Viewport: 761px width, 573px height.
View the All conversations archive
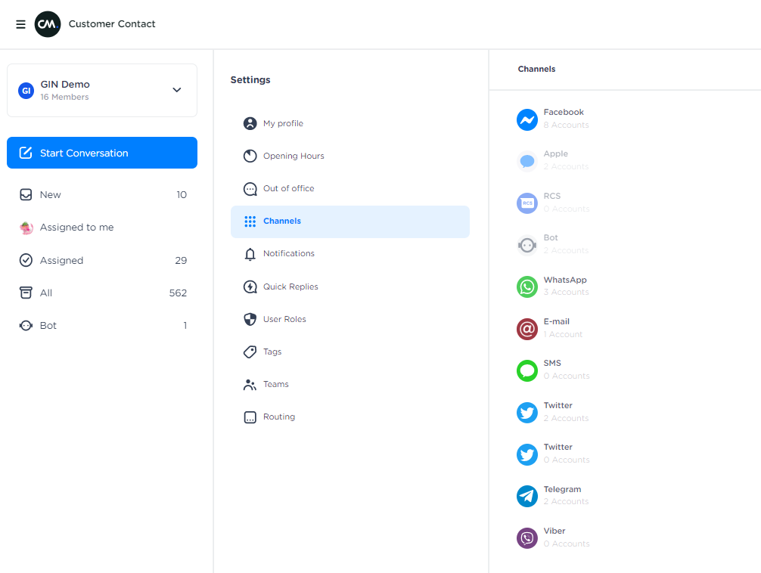point(46,293)
